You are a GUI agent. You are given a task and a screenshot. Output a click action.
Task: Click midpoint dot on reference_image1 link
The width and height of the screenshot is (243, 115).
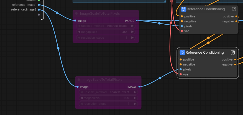57,13
